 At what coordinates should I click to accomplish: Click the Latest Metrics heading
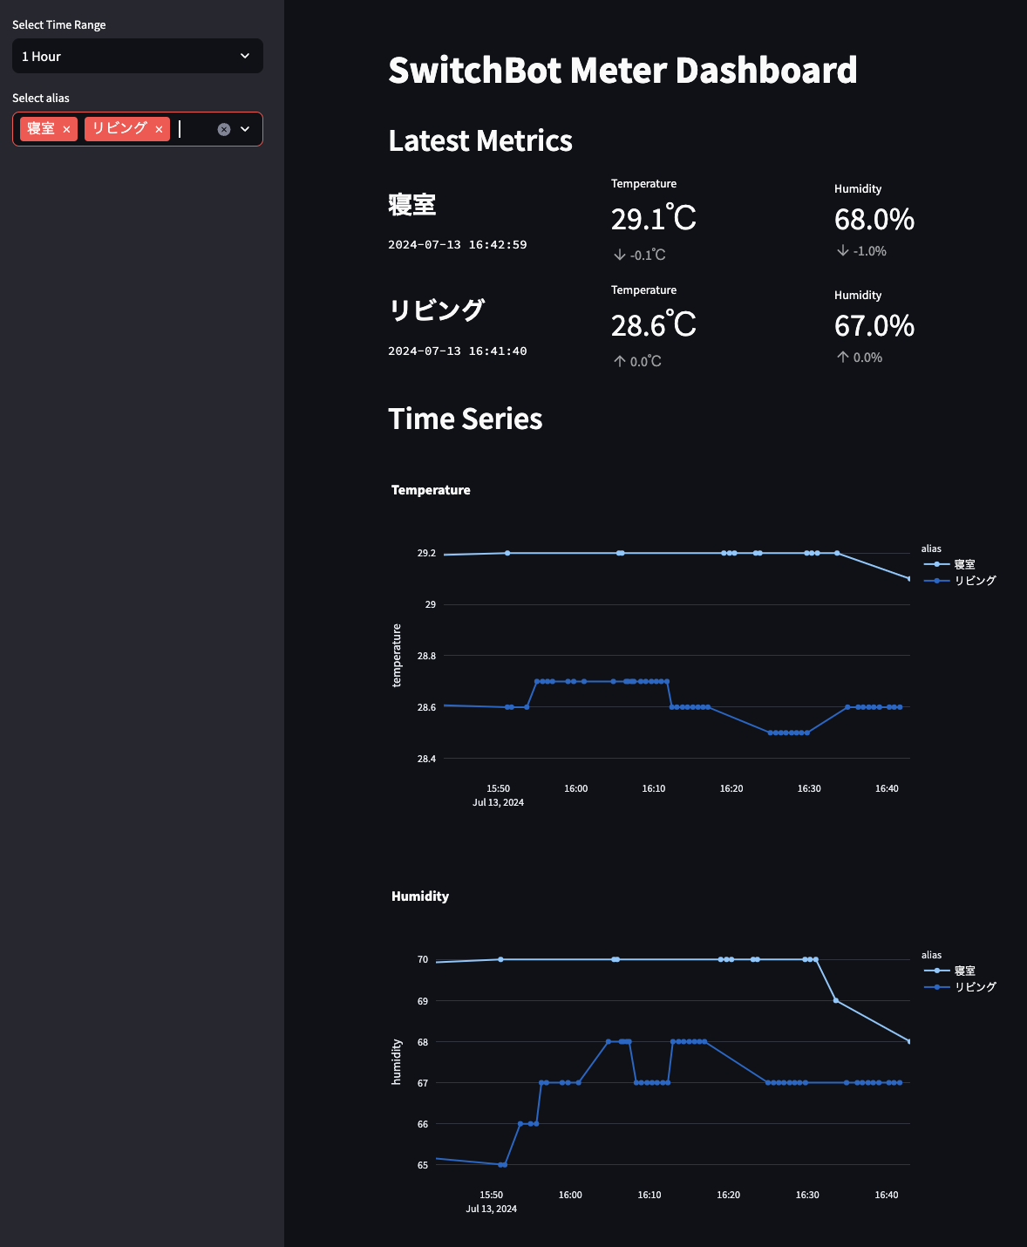(x=480, y=140)
